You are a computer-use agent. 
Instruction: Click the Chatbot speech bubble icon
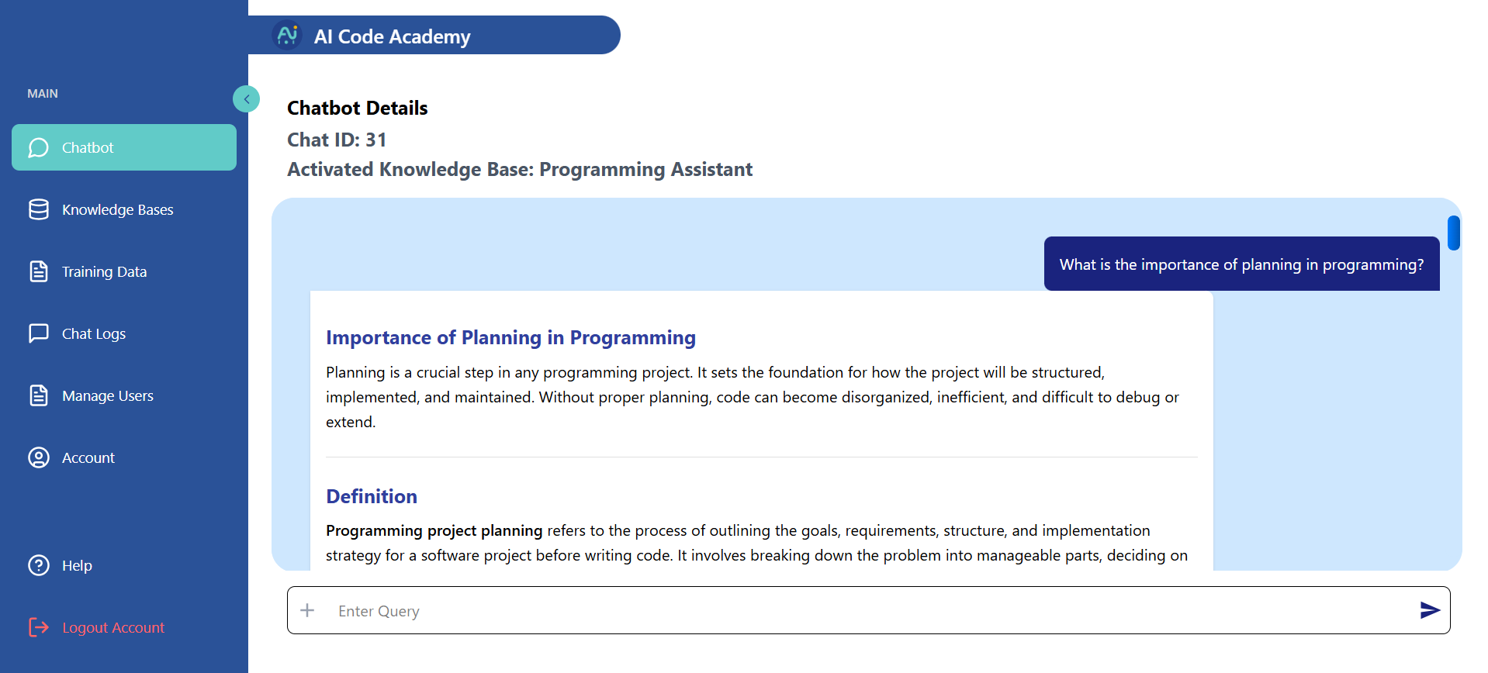[38, 147]
